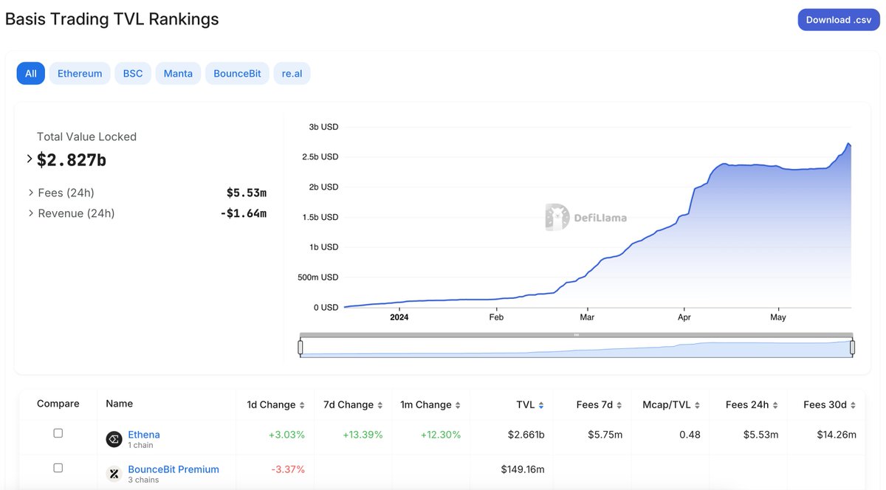Expand the Fees (24h) details
The height and width of the screenshot is (490, 886).
[x=31, y=193]
